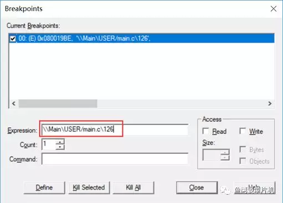Image resolution: width=283 pixels, height=203 pixels.
Task: Click the Size value field
Action: (x=212, y=155)
